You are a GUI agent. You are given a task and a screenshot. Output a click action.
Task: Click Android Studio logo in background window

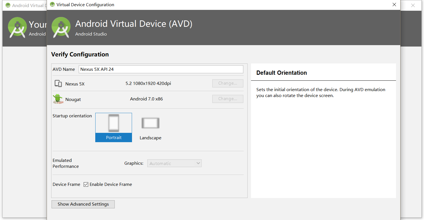(x=17, y=27)
